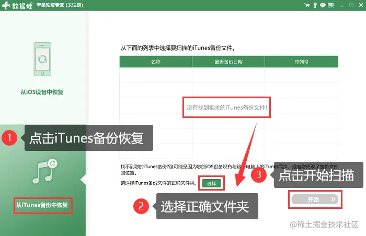This screenshot has width=366, height=236.
Task: Sort by the 序列号 column header
Action: click(302, 62)
